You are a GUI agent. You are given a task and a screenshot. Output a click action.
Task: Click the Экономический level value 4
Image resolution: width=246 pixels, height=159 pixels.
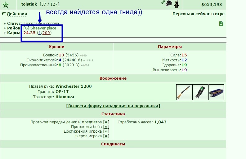point(60,60)
